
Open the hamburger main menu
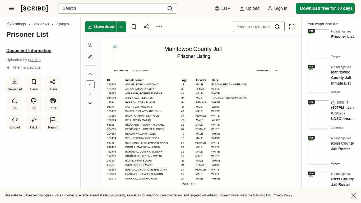tap(12, 8)
